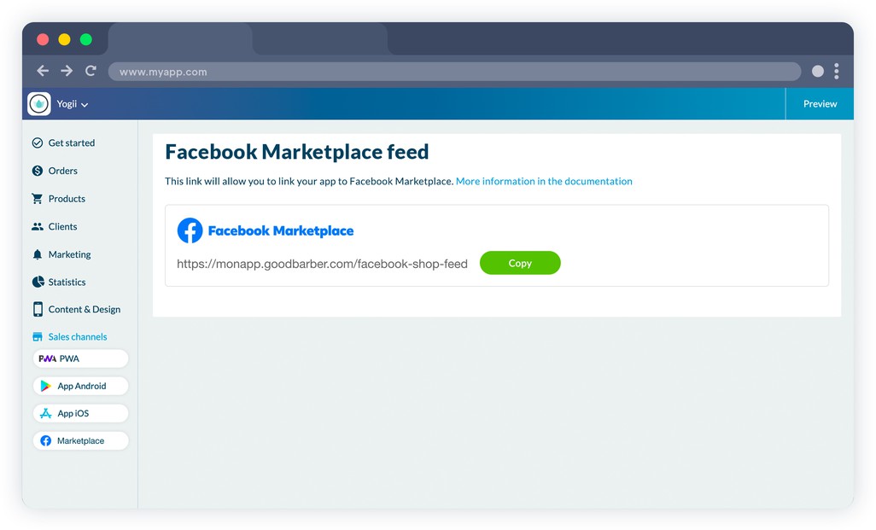Select the PWA sales channel
This screenshot has width=876, height=530.
pyautogui.click(x=80, y=358)
